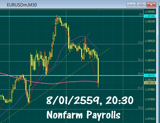The height and width of the screenshot is (123, 160).
Task: Click the small triangle marker at chart top
Action: pos(99,10)
